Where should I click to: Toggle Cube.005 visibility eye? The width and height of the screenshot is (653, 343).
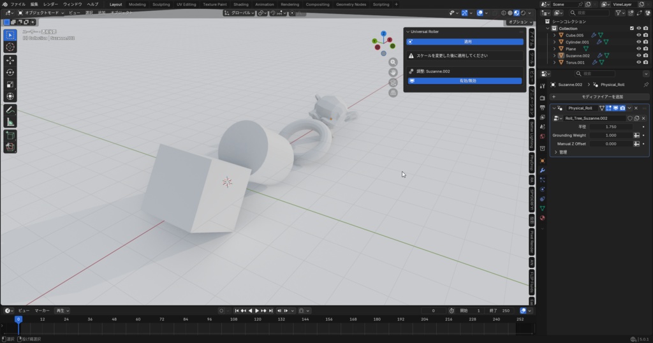(x=638, y=35)
